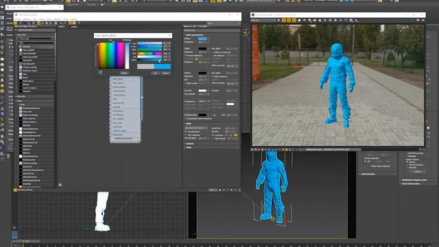
Task: Toggle the Reflect on back side checkbox
Action: click(x=213, y=52)
